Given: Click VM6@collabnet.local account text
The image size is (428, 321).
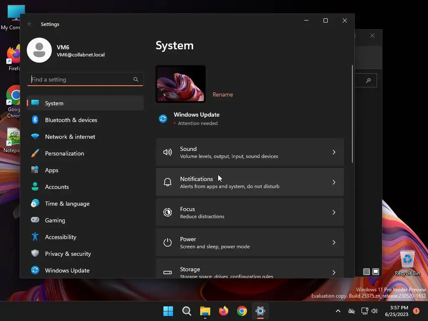Looking at the screenshot, I should point(81,55).
